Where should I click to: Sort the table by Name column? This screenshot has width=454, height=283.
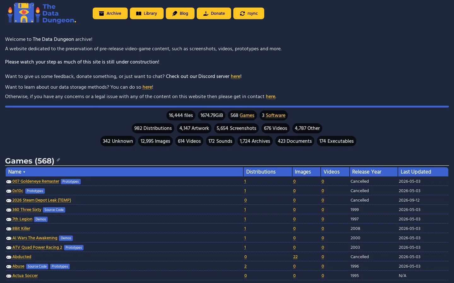124,172
